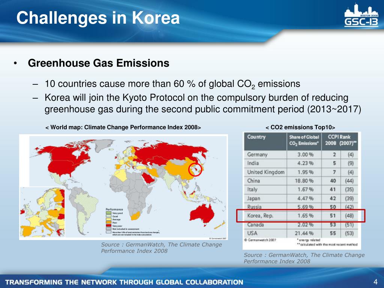Click the "energy related" table footnote
The image size is (384, 288).
(309, 240)
